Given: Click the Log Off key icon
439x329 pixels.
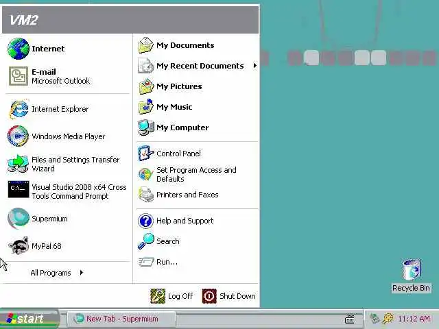Looking at the screenshot, I should (x=158, y=296).
